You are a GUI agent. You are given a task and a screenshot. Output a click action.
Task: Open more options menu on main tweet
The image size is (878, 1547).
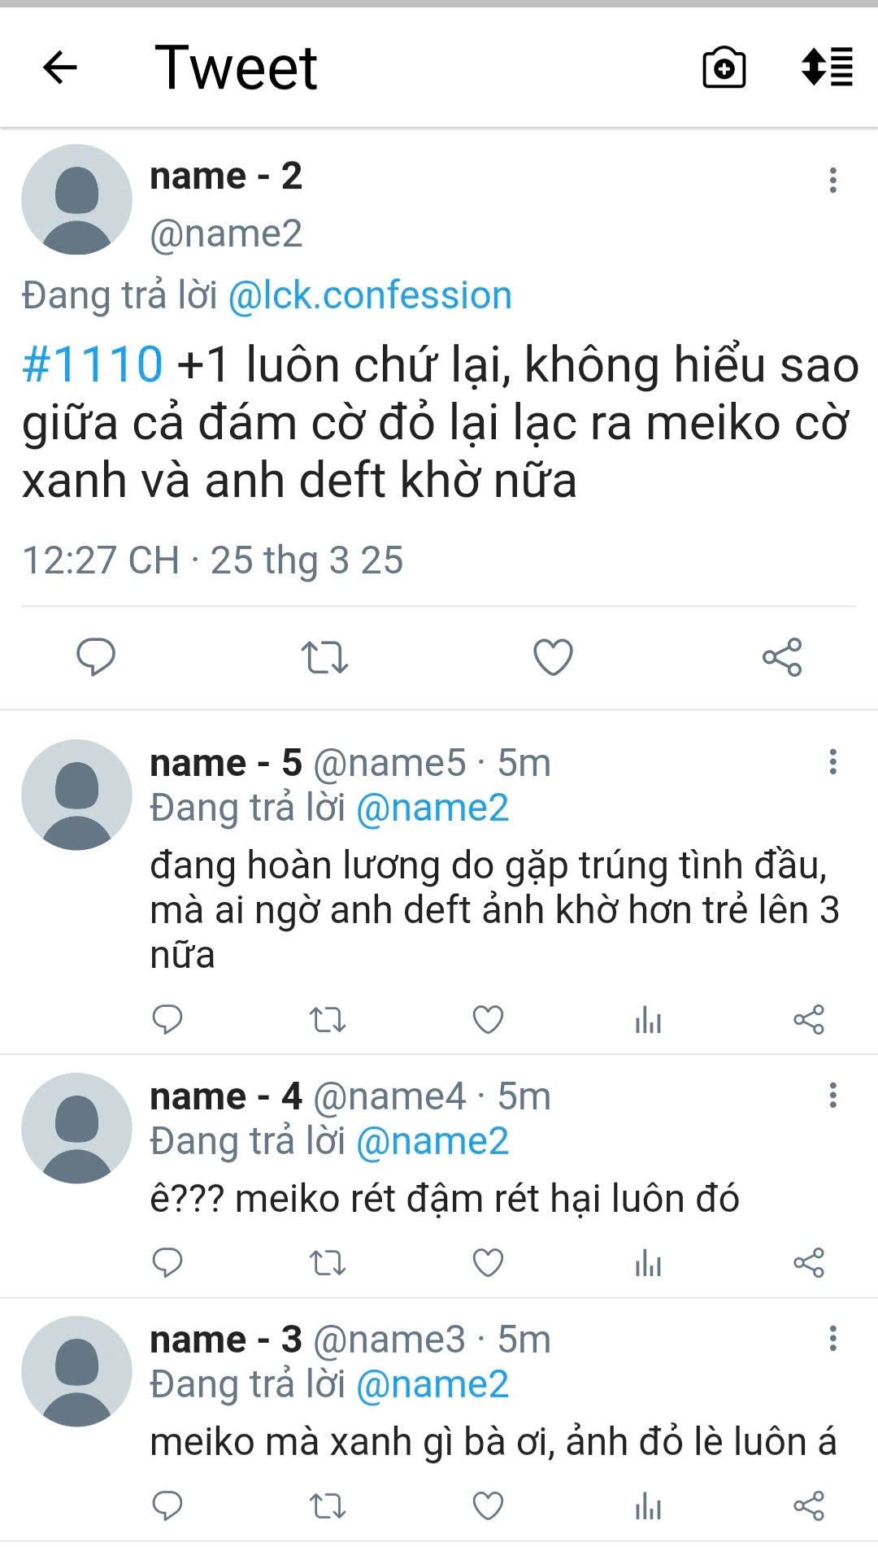pos(832,180)
